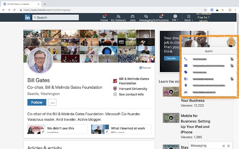Click the QUERY header in the popup
This screenshot has width=239, height=149.
coord(209,51)
